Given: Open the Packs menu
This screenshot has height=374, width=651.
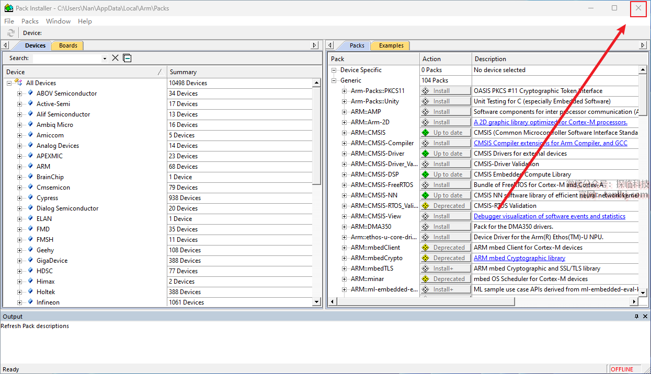Looking at the screenshot, I should (30, 21).
